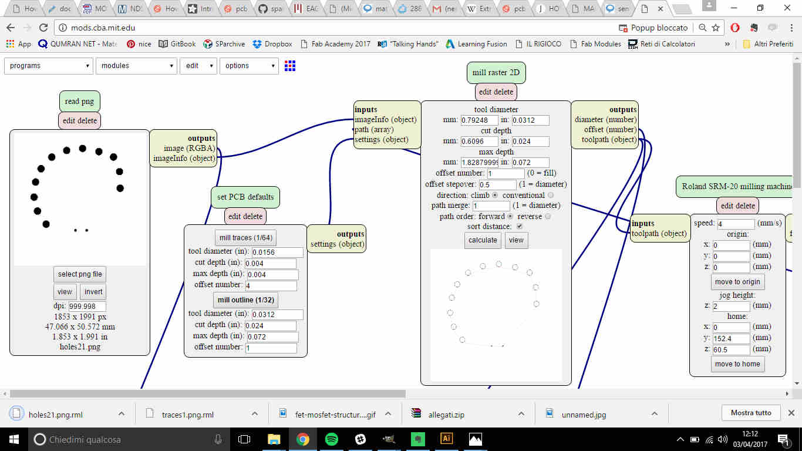
Task: Expand the traces1.png.rml download options
Action: 255,413
